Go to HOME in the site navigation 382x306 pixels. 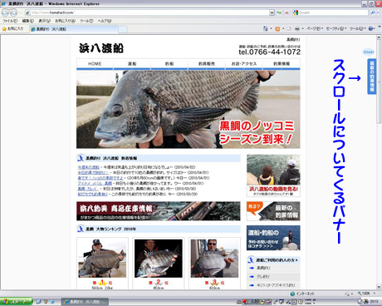[95, 64]
